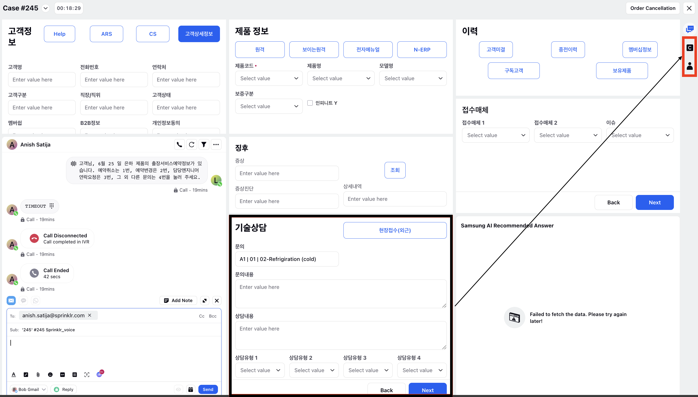Screen dimensions: 698x397
Task: Toggle the 인피니트 Y checkbox
Action: pyautogui.click(x=310, y=103)
